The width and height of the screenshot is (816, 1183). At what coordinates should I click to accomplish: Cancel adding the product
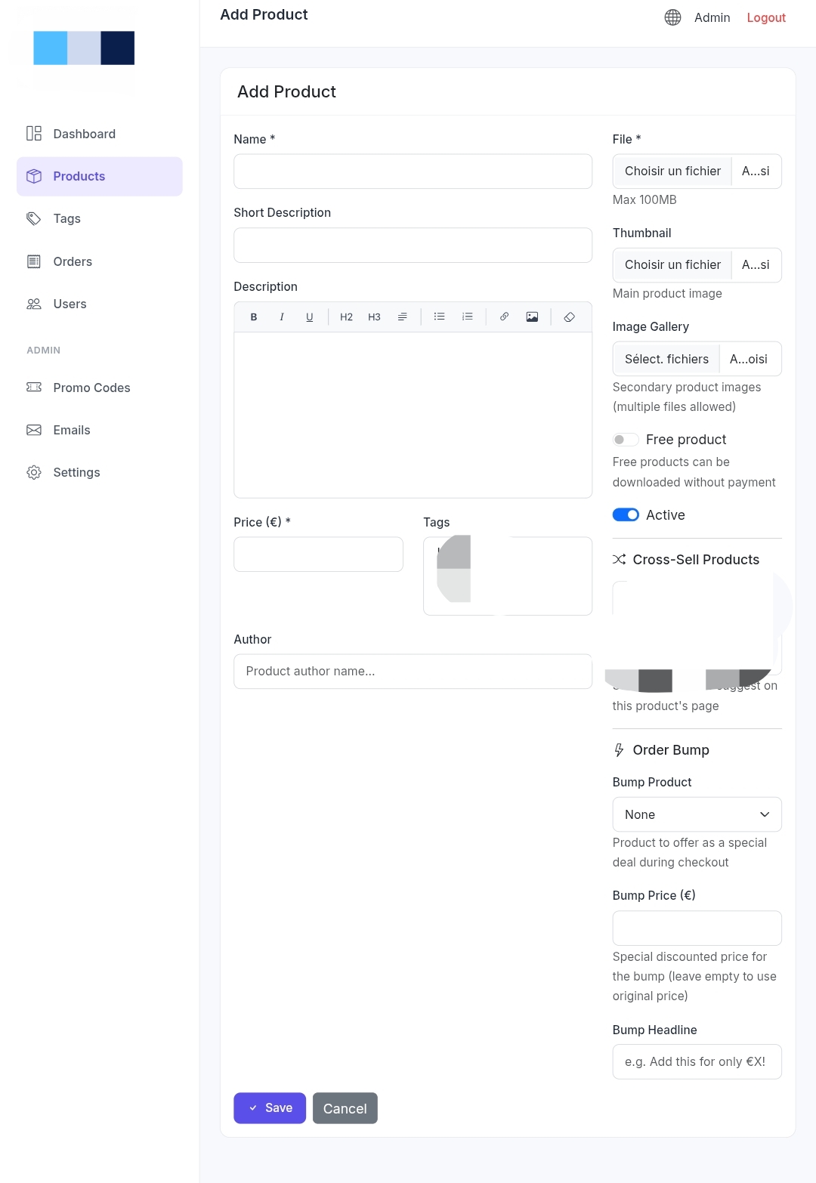(345, 1108)
